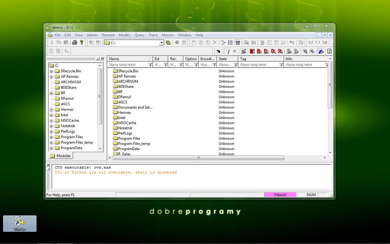Expand the Program Files tree node
This screenshot has width=390, height=244.
pos(51,137)
